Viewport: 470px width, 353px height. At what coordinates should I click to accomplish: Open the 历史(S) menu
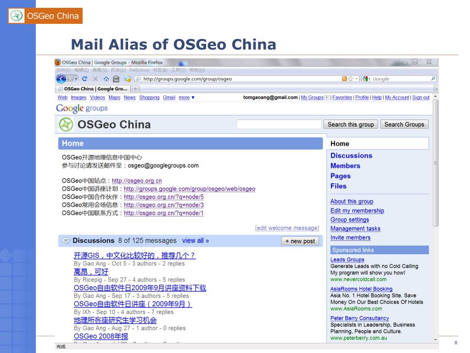118,70
